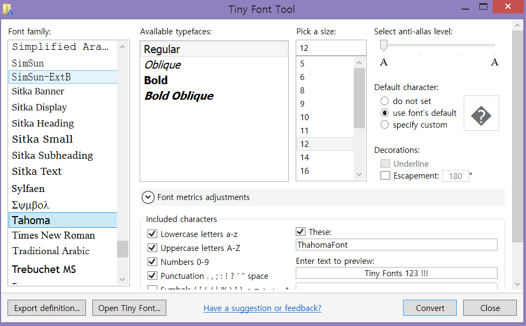Screen dimensions: 526x326
Task: Click the 'Enter text to preview' field
Action: click(396, 273)
